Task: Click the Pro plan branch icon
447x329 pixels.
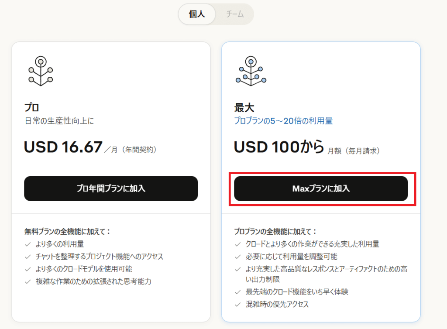Action: [41, 71]
